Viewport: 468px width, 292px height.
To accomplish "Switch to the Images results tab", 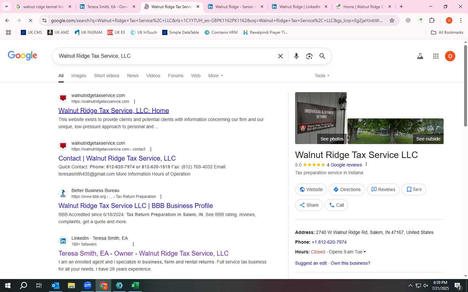I will [79, 76].
